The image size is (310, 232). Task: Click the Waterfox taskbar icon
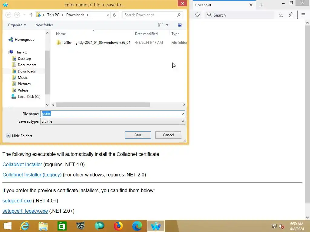156,226
